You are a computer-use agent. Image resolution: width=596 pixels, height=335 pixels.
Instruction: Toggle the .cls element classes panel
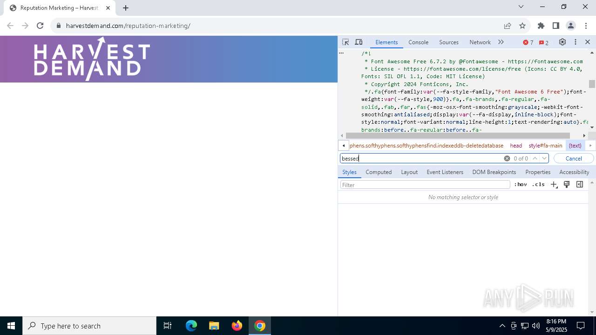click(x=538, y=185)
